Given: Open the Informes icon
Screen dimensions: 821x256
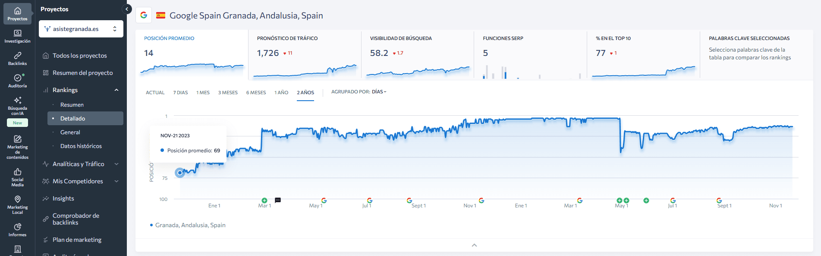Looking at the screenshot, I should point(17,230).
